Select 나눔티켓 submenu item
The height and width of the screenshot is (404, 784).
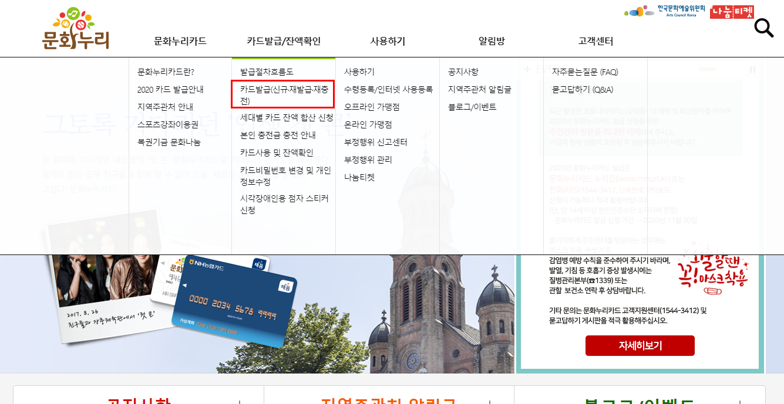[359, 177]
